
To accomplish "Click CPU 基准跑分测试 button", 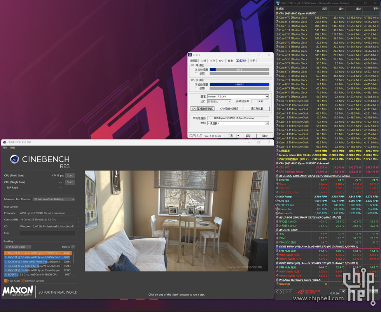I will (x=202, y=109).
